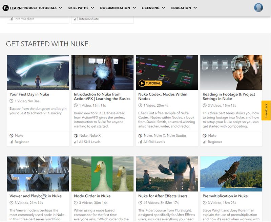
Task: Click the orange Feedback side tab
Action: (x=266, y=110)
